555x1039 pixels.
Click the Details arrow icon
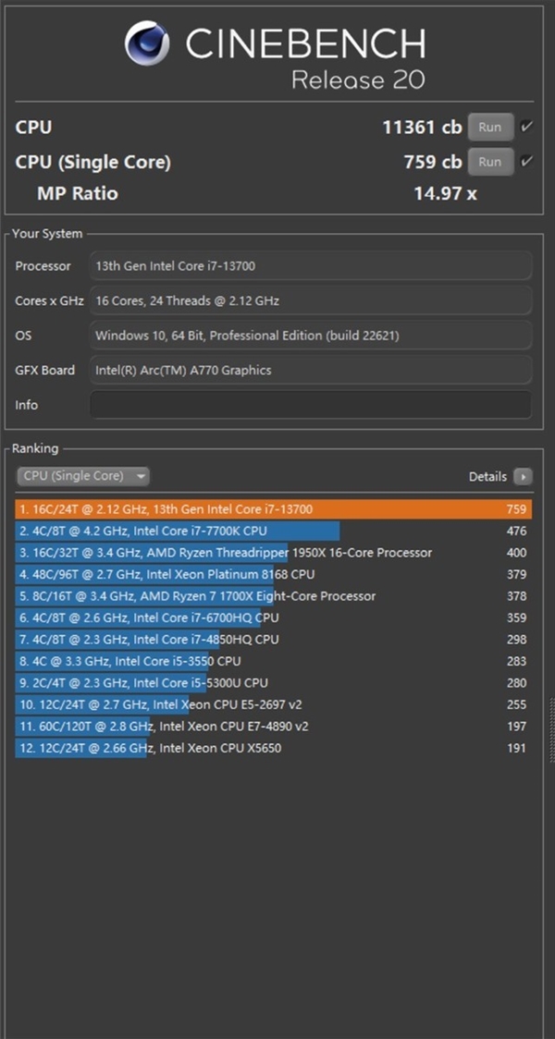523,476
